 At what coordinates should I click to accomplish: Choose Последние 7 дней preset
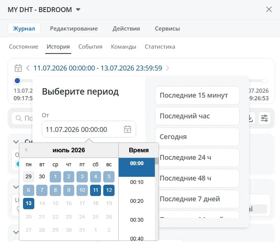coord(199,199)
